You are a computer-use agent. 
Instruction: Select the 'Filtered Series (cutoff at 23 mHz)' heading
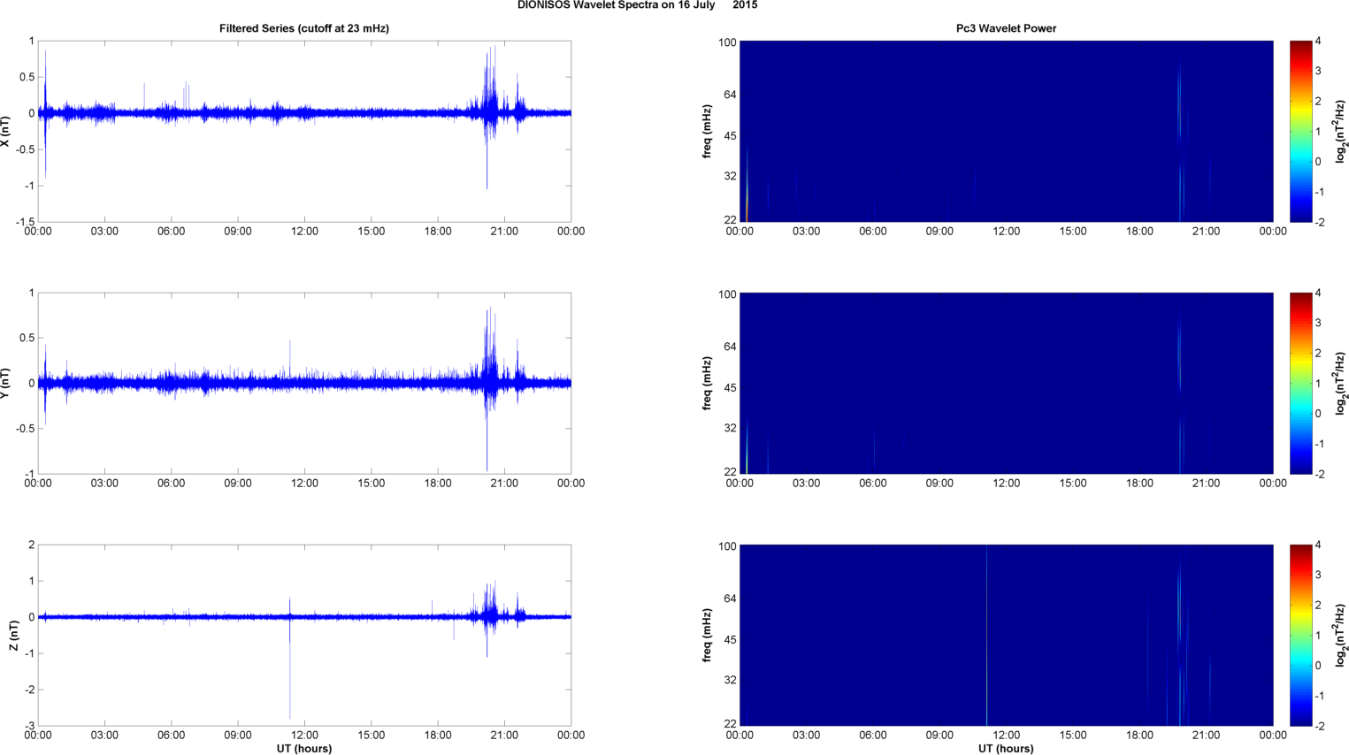(304, 28)
